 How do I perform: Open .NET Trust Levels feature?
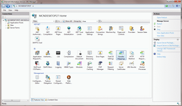click(x=79, y=31)
